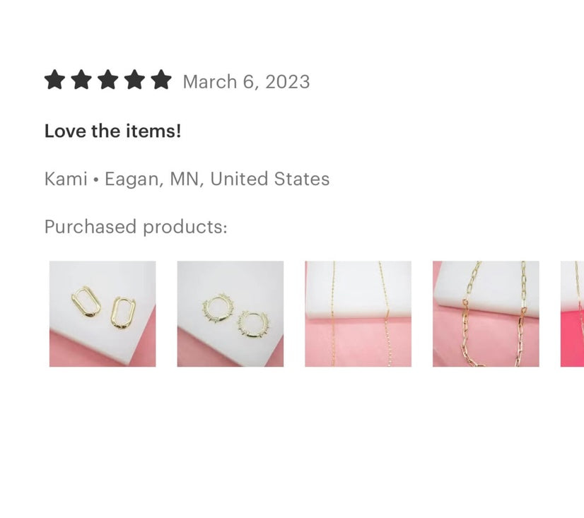Click the second star in the rating
The width and height of the screenshot is (584, 518).
(81, 80)
